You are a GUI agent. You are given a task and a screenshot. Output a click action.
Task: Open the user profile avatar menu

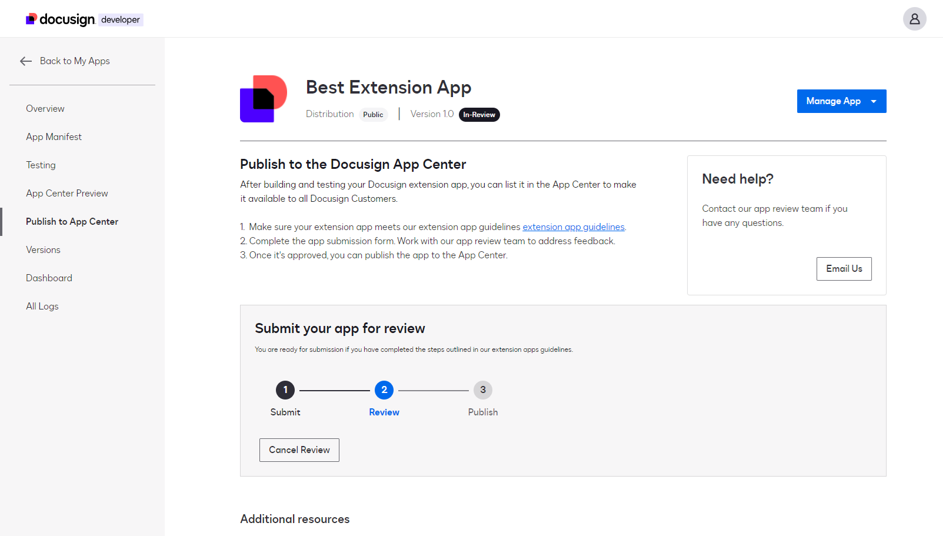914,19
